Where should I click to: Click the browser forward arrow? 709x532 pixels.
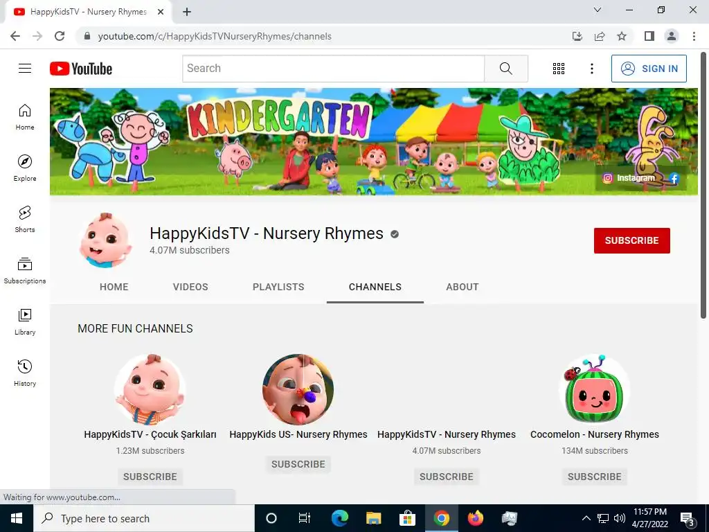37,36
